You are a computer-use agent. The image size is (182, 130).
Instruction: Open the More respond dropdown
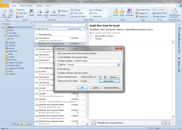(x=62, y=15)
